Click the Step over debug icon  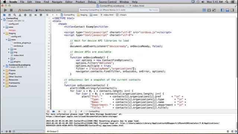point(65,111)
